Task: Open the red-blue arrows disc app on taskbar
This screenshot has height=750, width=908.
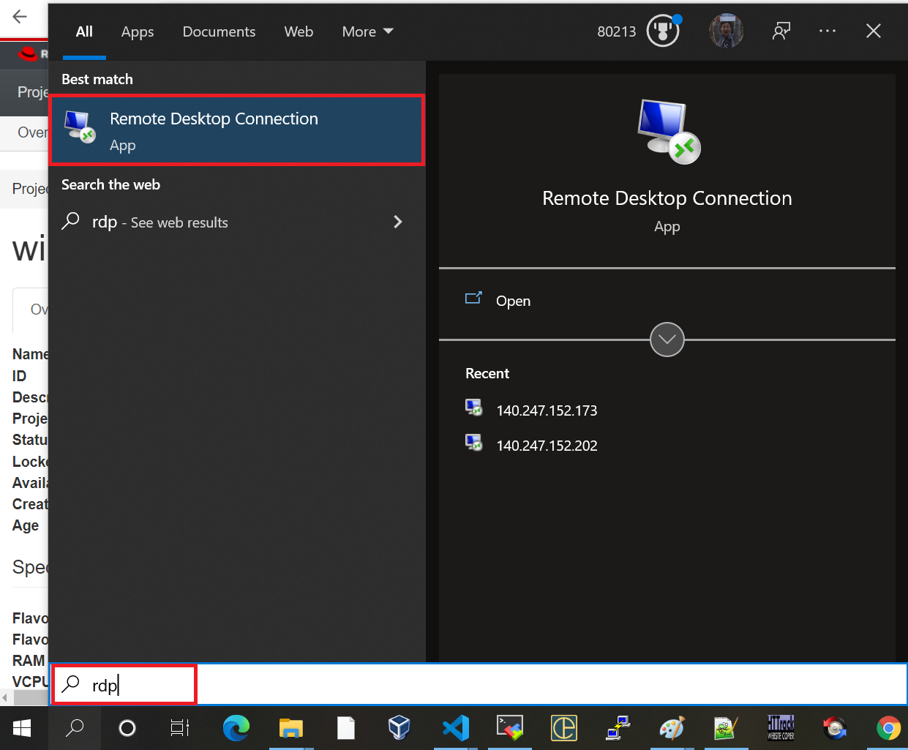Action: click(835, 728)
